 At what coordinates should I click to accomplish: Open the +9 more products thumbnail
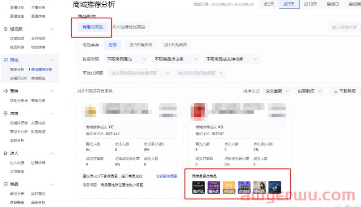[x=275, y=187]
